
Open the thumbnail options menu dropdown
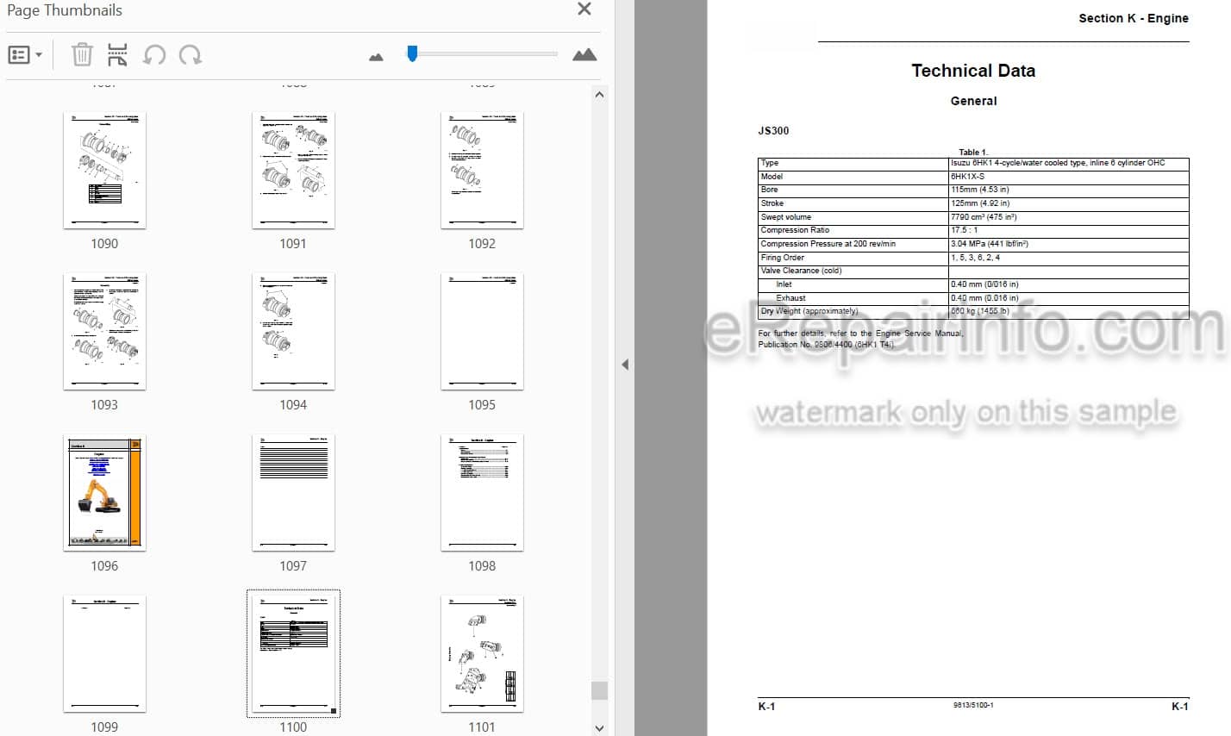coord(25,55)
